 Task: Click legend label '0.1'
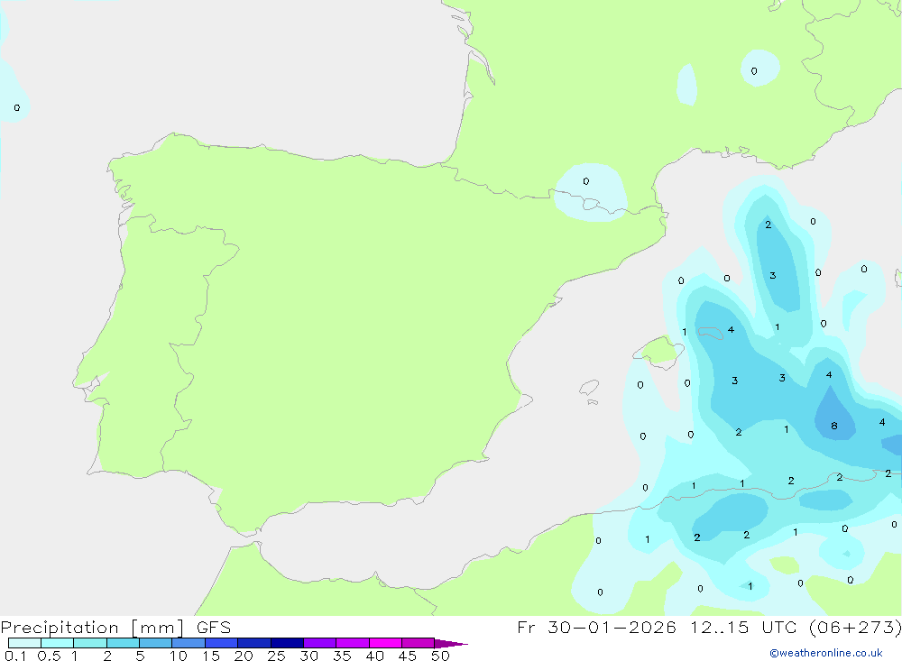[x=15, y=656]
